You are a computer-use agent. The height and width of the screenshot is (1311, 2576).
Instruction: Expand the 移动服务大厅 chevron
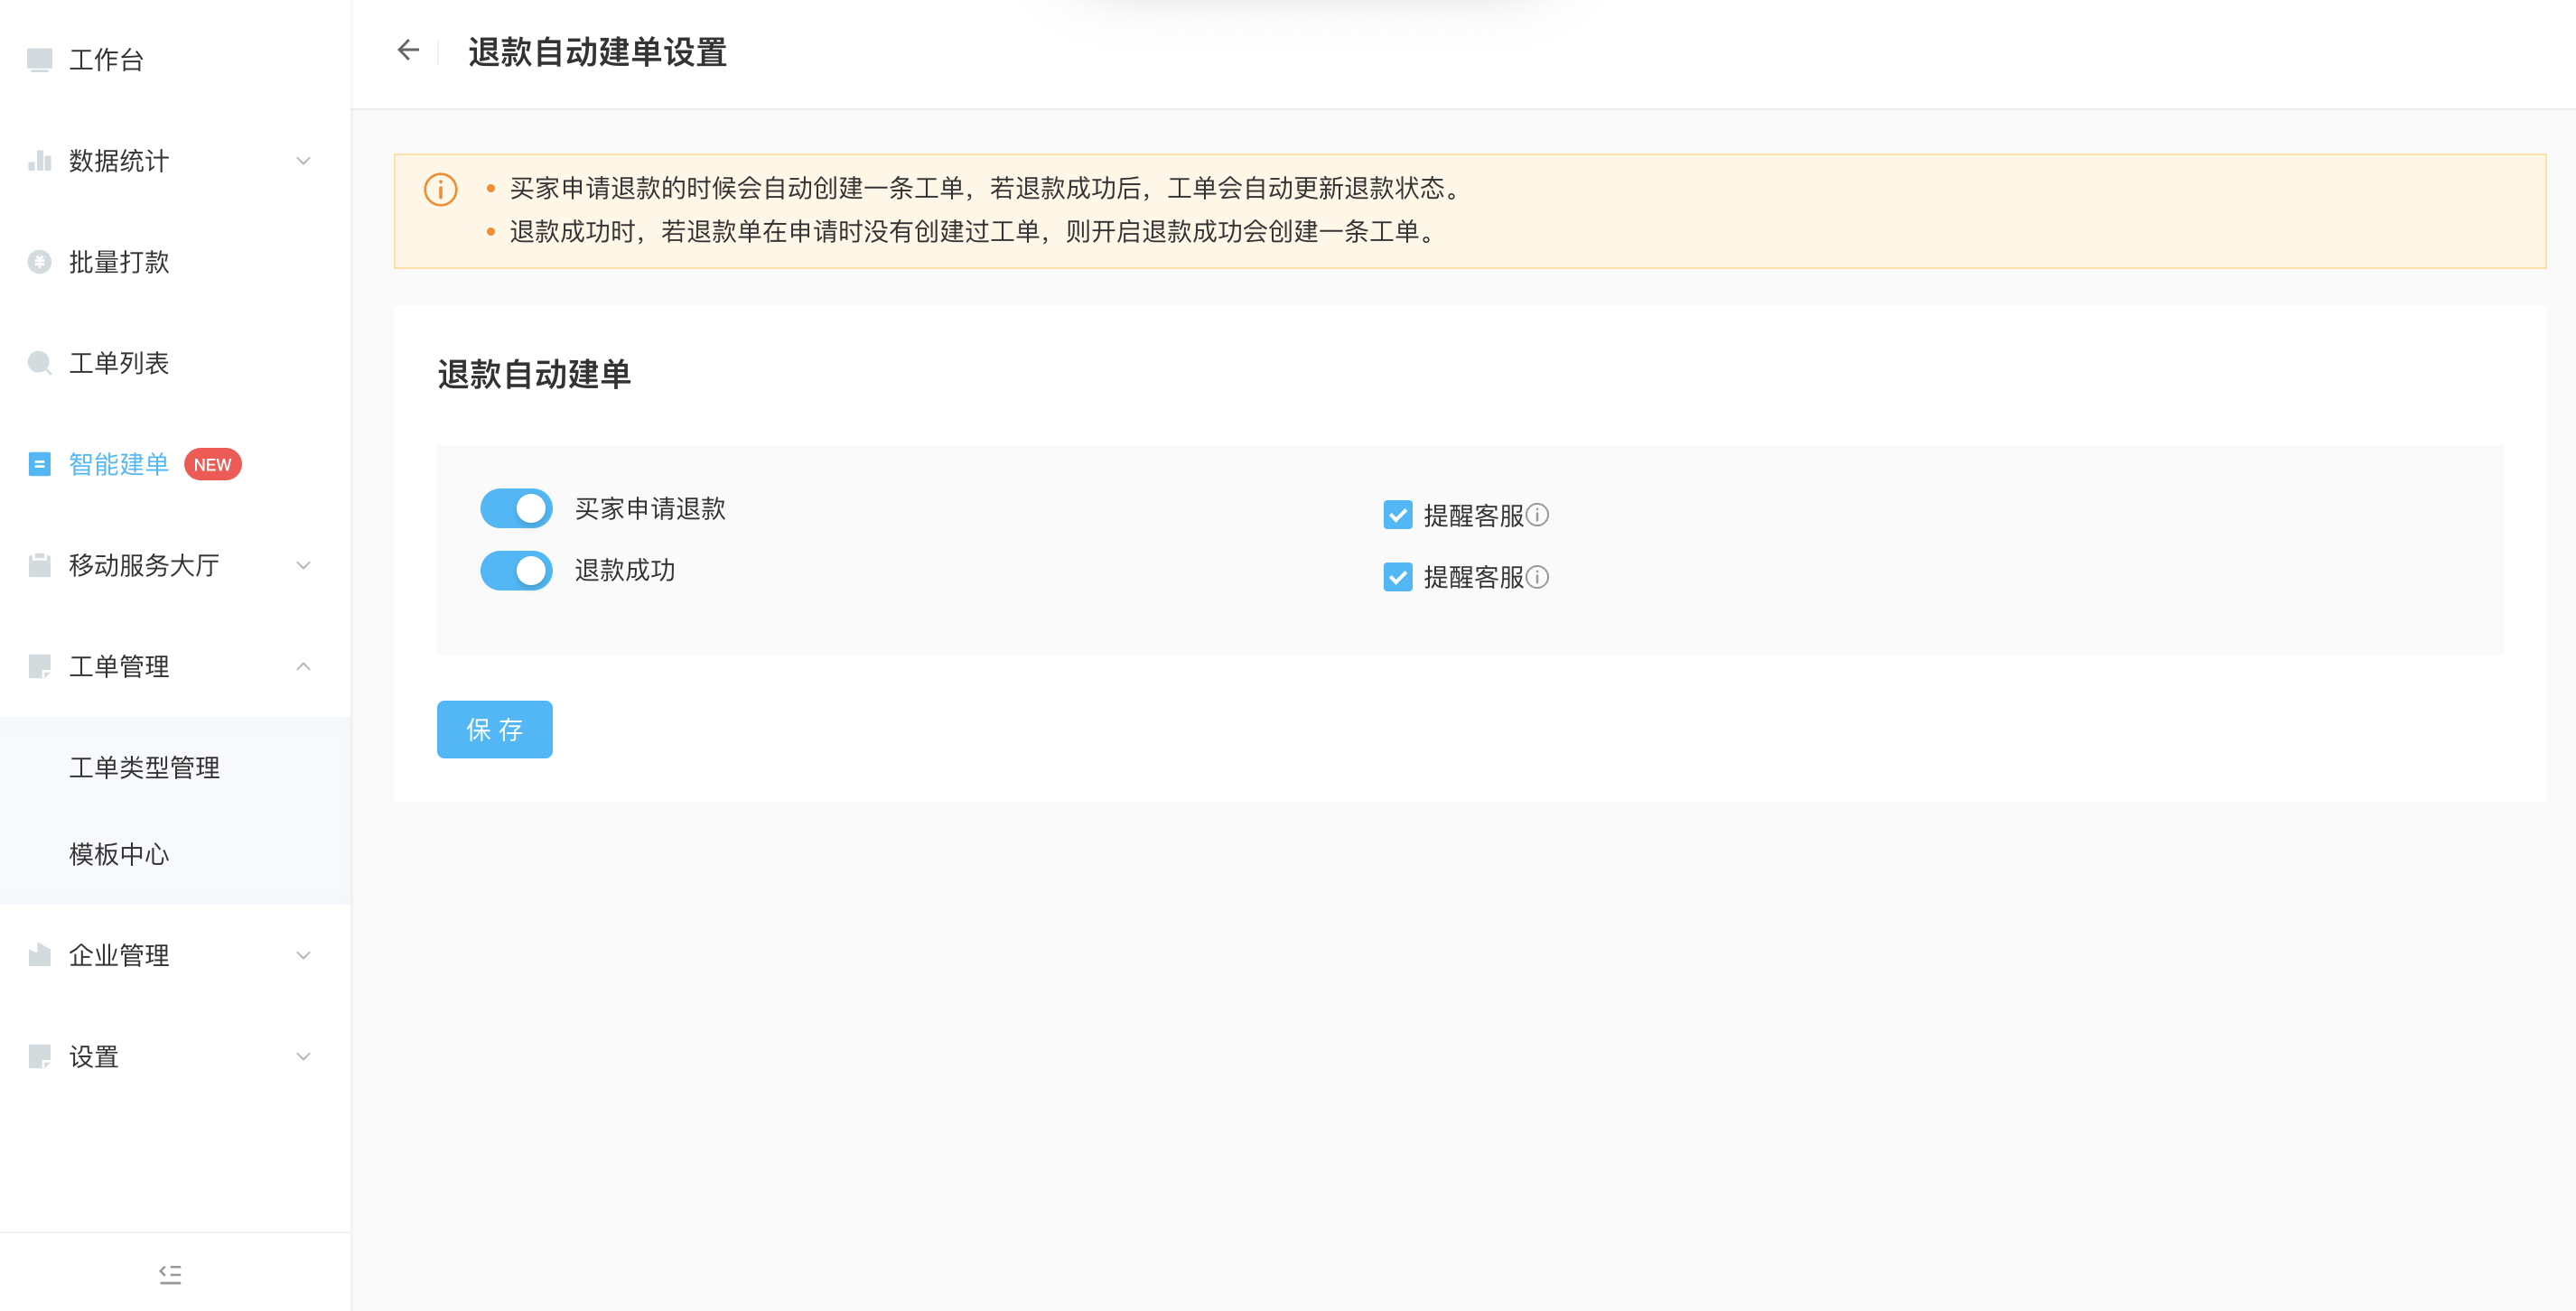pos(304,565)
